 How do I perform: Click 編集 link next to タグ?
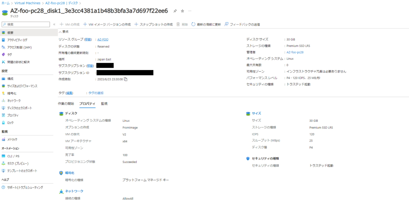pos(69,93)
